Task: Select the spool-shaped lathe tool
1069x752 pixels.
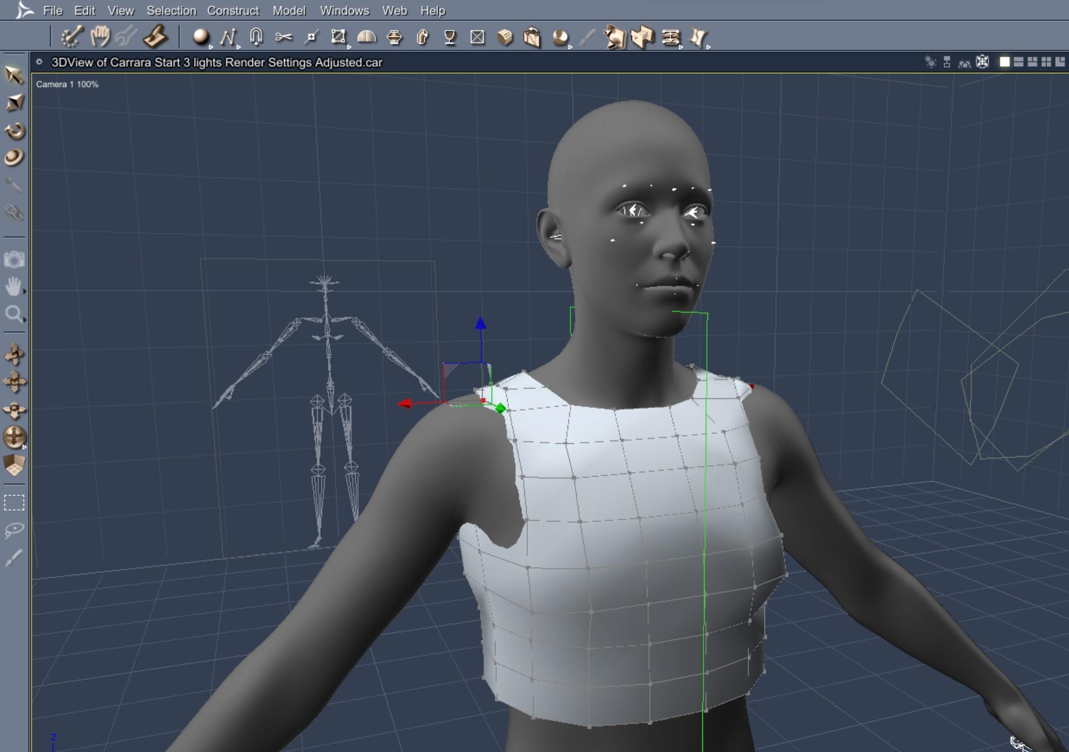Action: (x=394, y=37)
